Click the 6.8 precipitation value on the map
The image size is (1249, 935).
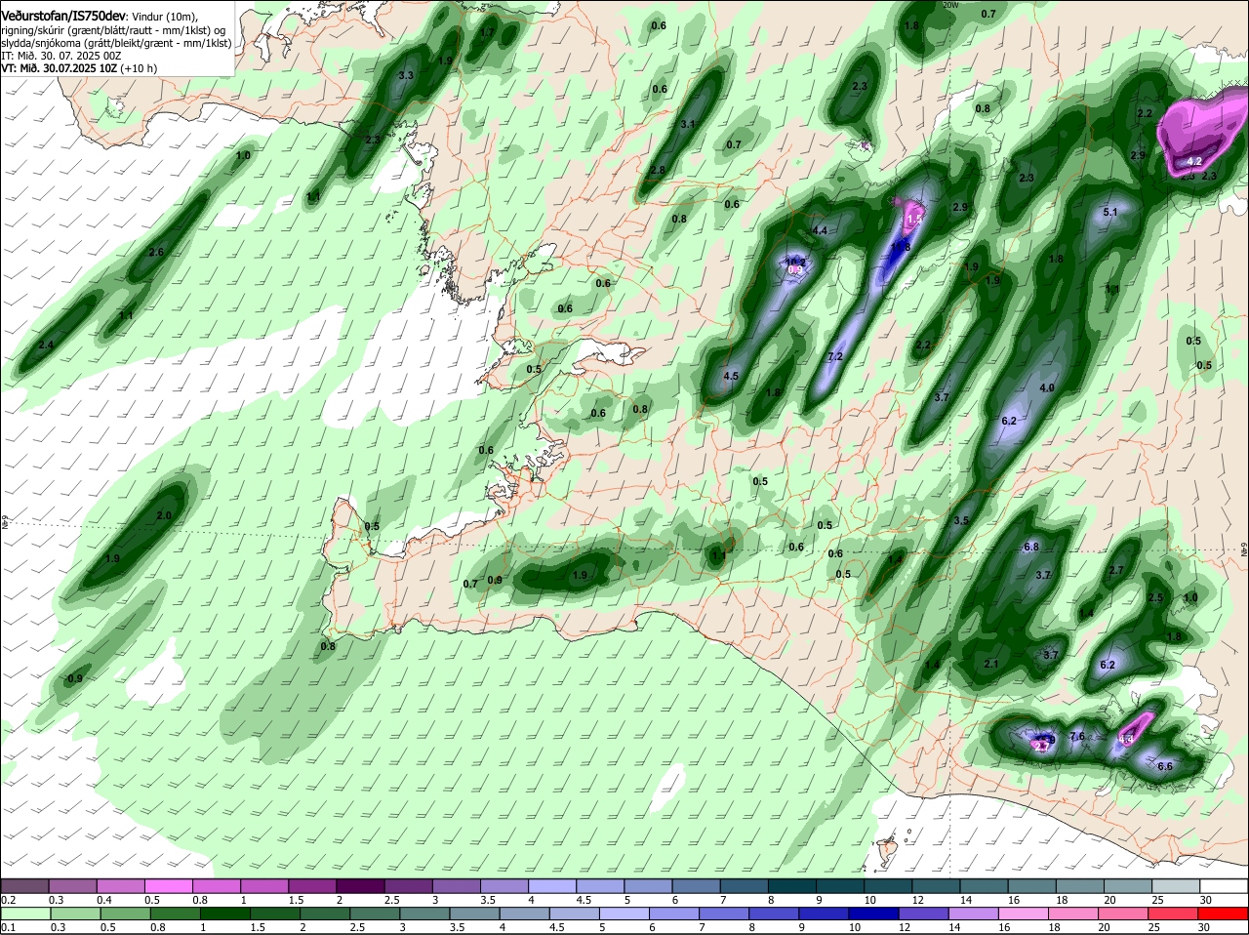pos(1031,547)
